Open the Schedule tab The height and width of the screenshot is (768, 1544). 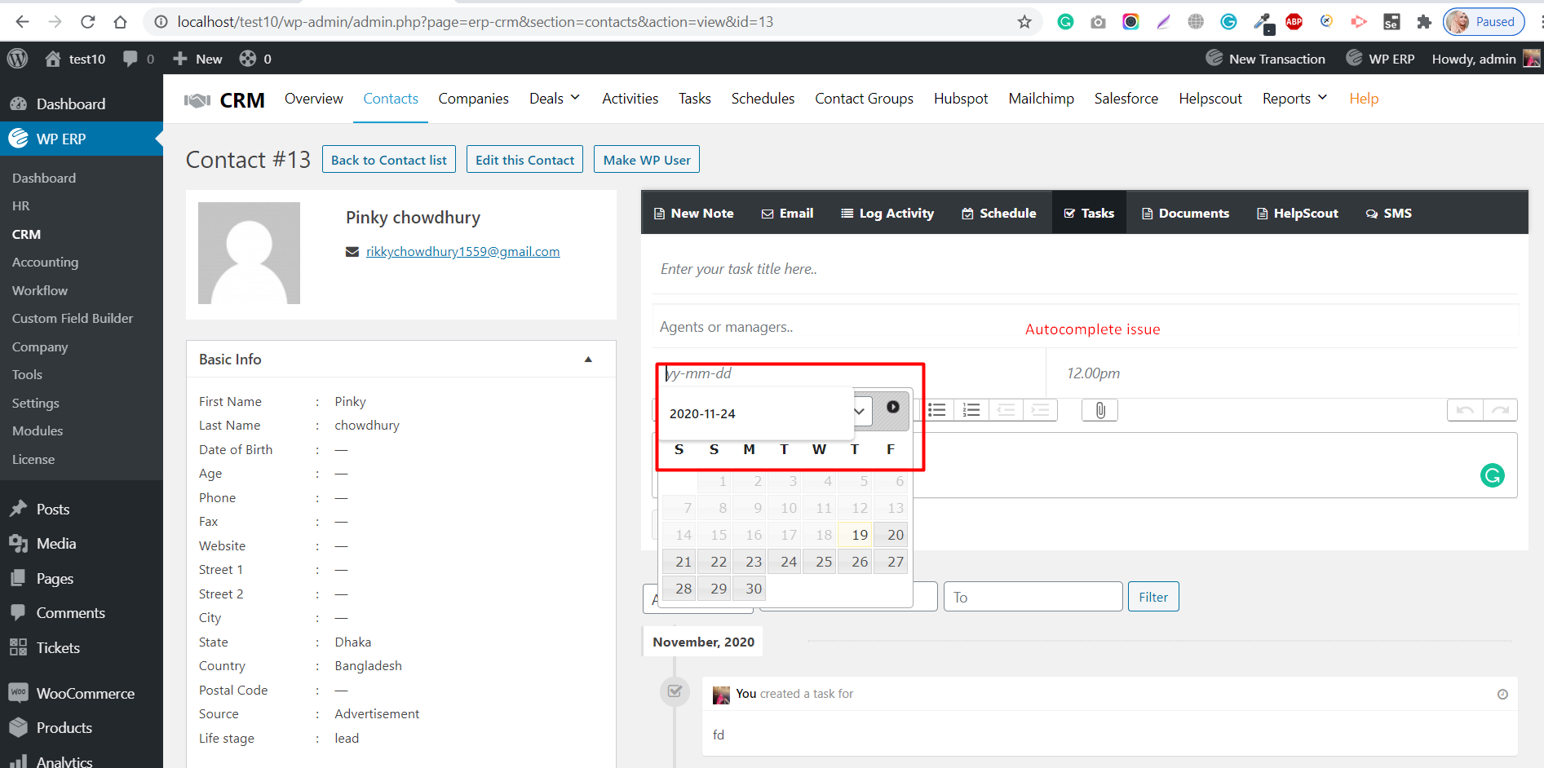click(999, 213)
